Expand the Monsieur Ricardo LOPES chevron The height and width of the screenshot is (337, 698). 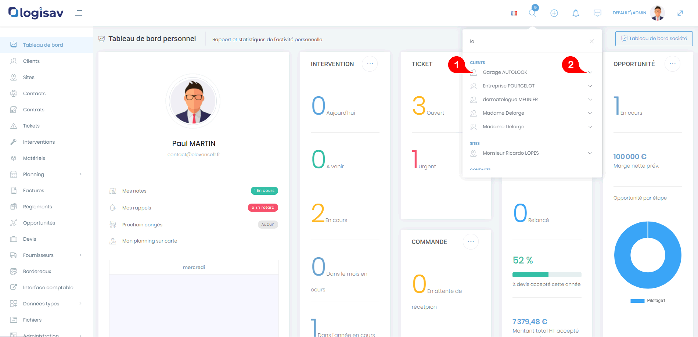tap(590, 153)
